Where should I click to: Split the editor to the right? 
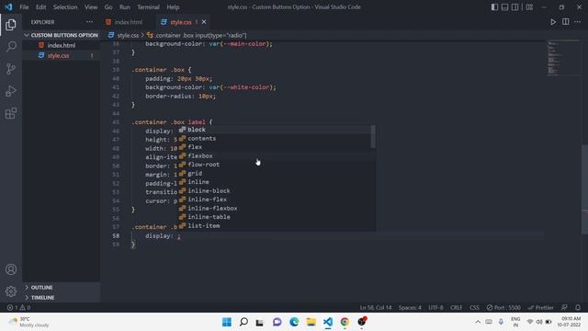pos(566,22)
